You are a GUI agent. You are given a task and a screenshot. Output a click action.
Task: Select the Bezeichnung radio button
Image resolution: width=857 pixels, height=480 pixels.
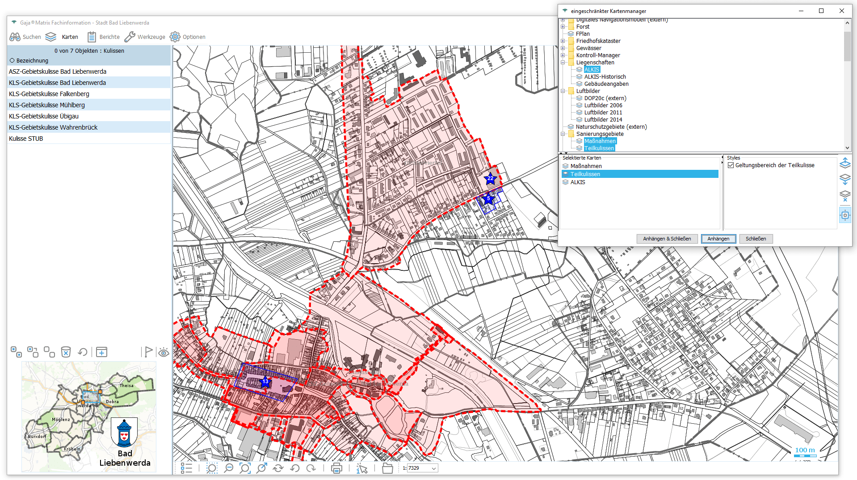pos(13,61)
